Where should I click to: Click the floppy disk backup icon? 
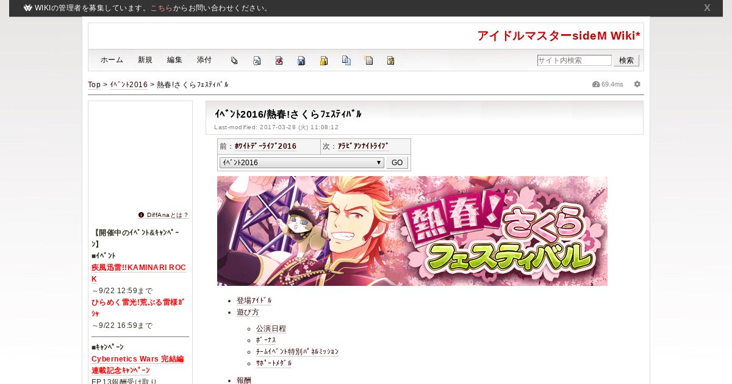point(301,60)
